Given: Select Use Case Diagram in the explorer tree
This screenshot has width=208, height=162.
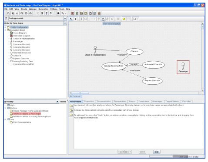Looking at the screenshot, I should coord(22,36).
